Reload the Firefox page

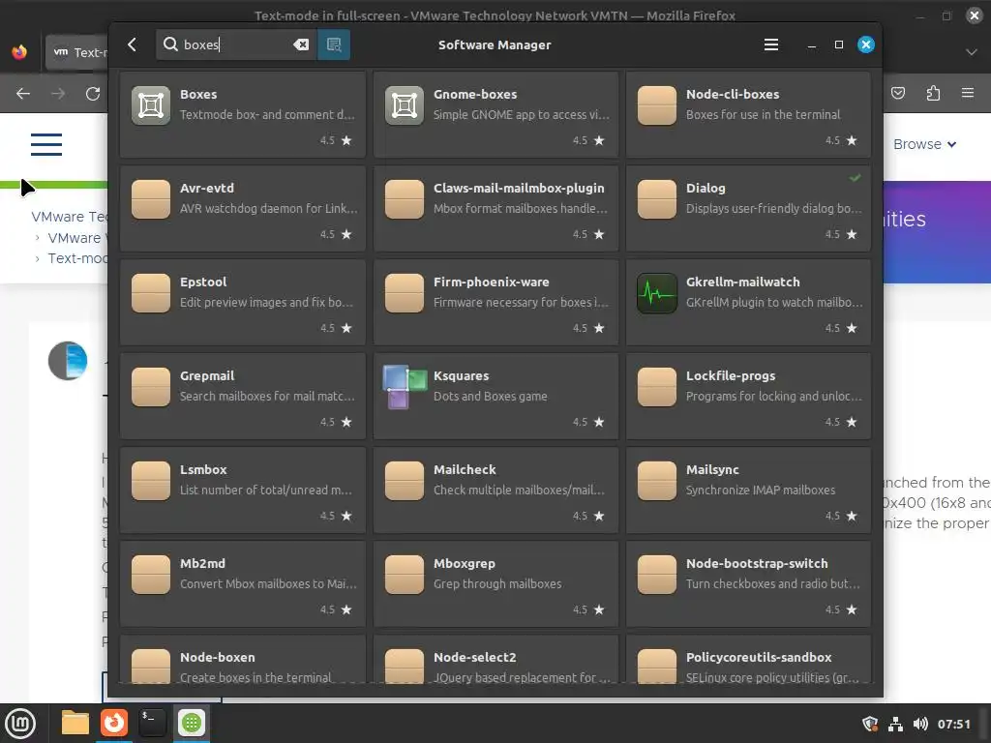pyautogui.click(x=93, y=94)
